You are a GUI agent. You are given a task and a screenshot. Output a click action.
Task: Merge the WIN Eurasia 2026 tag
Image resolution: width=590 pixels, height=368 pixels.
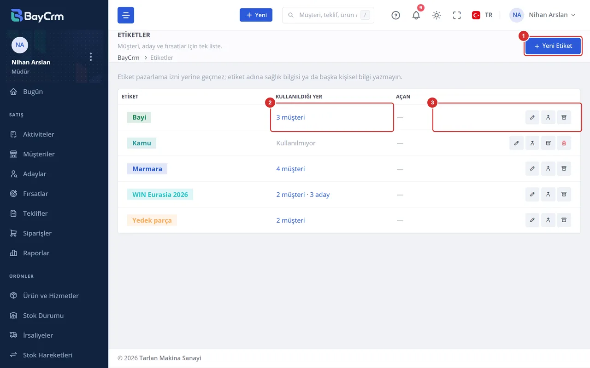pyautogui.click(x=548, y=195)
